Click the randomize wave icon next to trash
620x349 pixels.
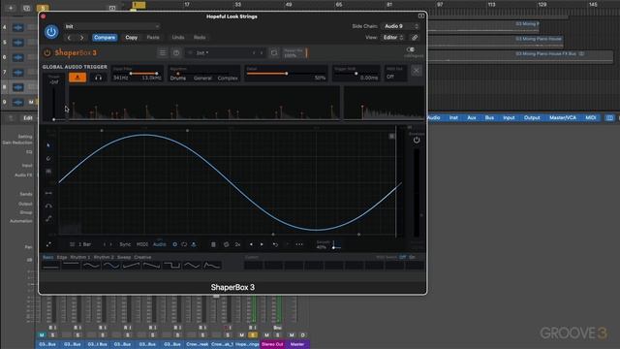tap(226, 244)
